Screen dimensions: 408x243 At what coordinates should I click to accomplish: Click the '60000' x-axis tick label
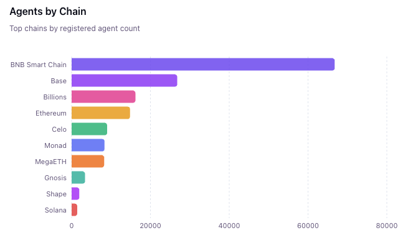[x=308, y=226]
